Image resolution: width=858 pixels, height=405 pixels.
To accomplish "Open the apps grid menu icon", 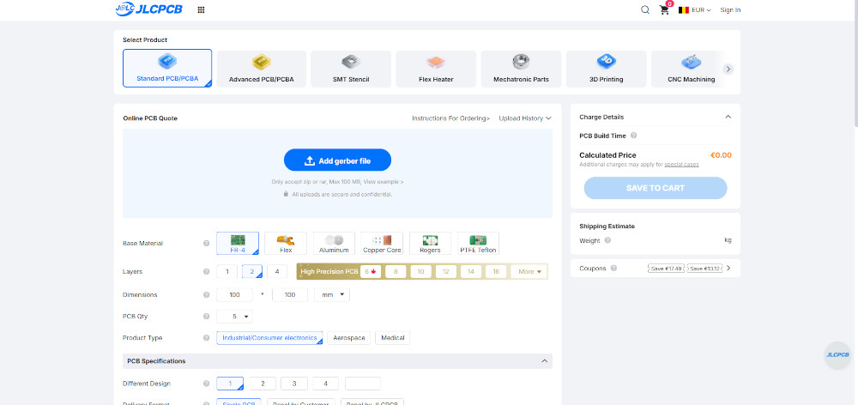I will [x=201, y=9].
